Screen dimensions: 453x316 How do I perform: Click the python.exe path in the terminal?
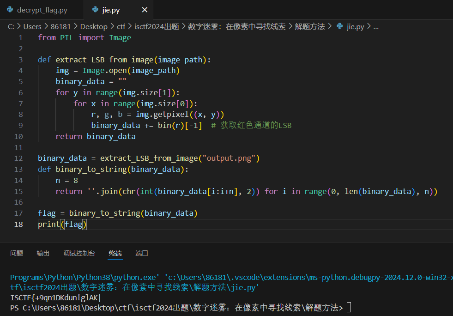click(85, 278)
